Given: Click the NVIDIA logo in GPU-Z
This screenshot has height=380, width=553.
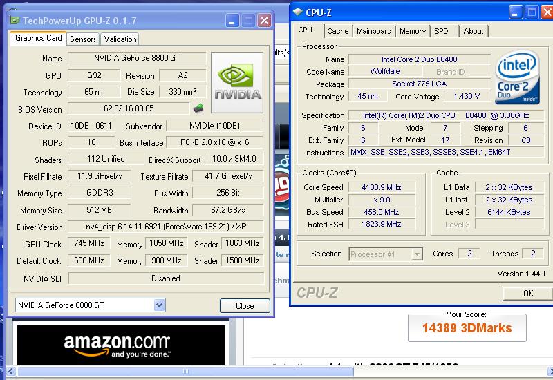Looking at the screenshot, I should click(237, 82).
